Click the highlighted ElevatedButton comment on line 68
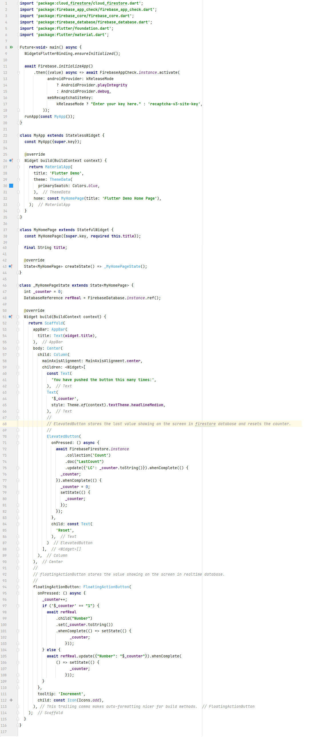322x737 pixels. coord(169,424)
